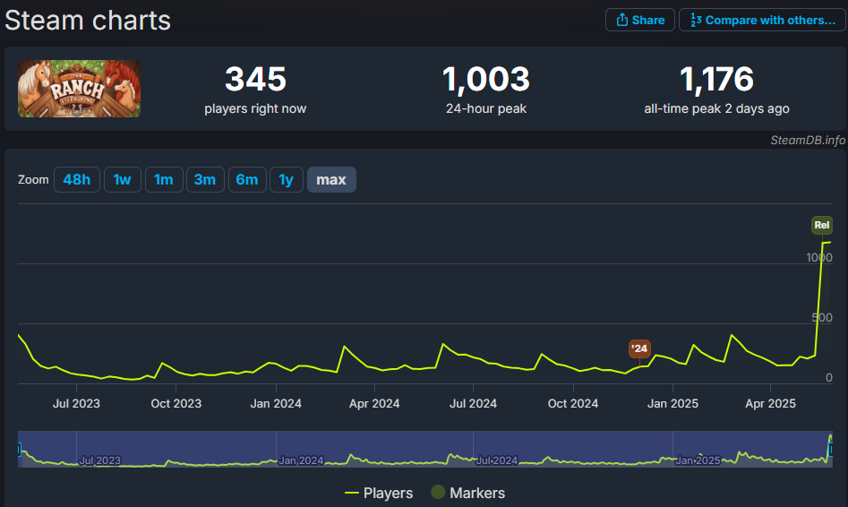Click the right navigator range handle
Image resolution: width=848 pixels, height=507 pixels.
tap(830, 449)
